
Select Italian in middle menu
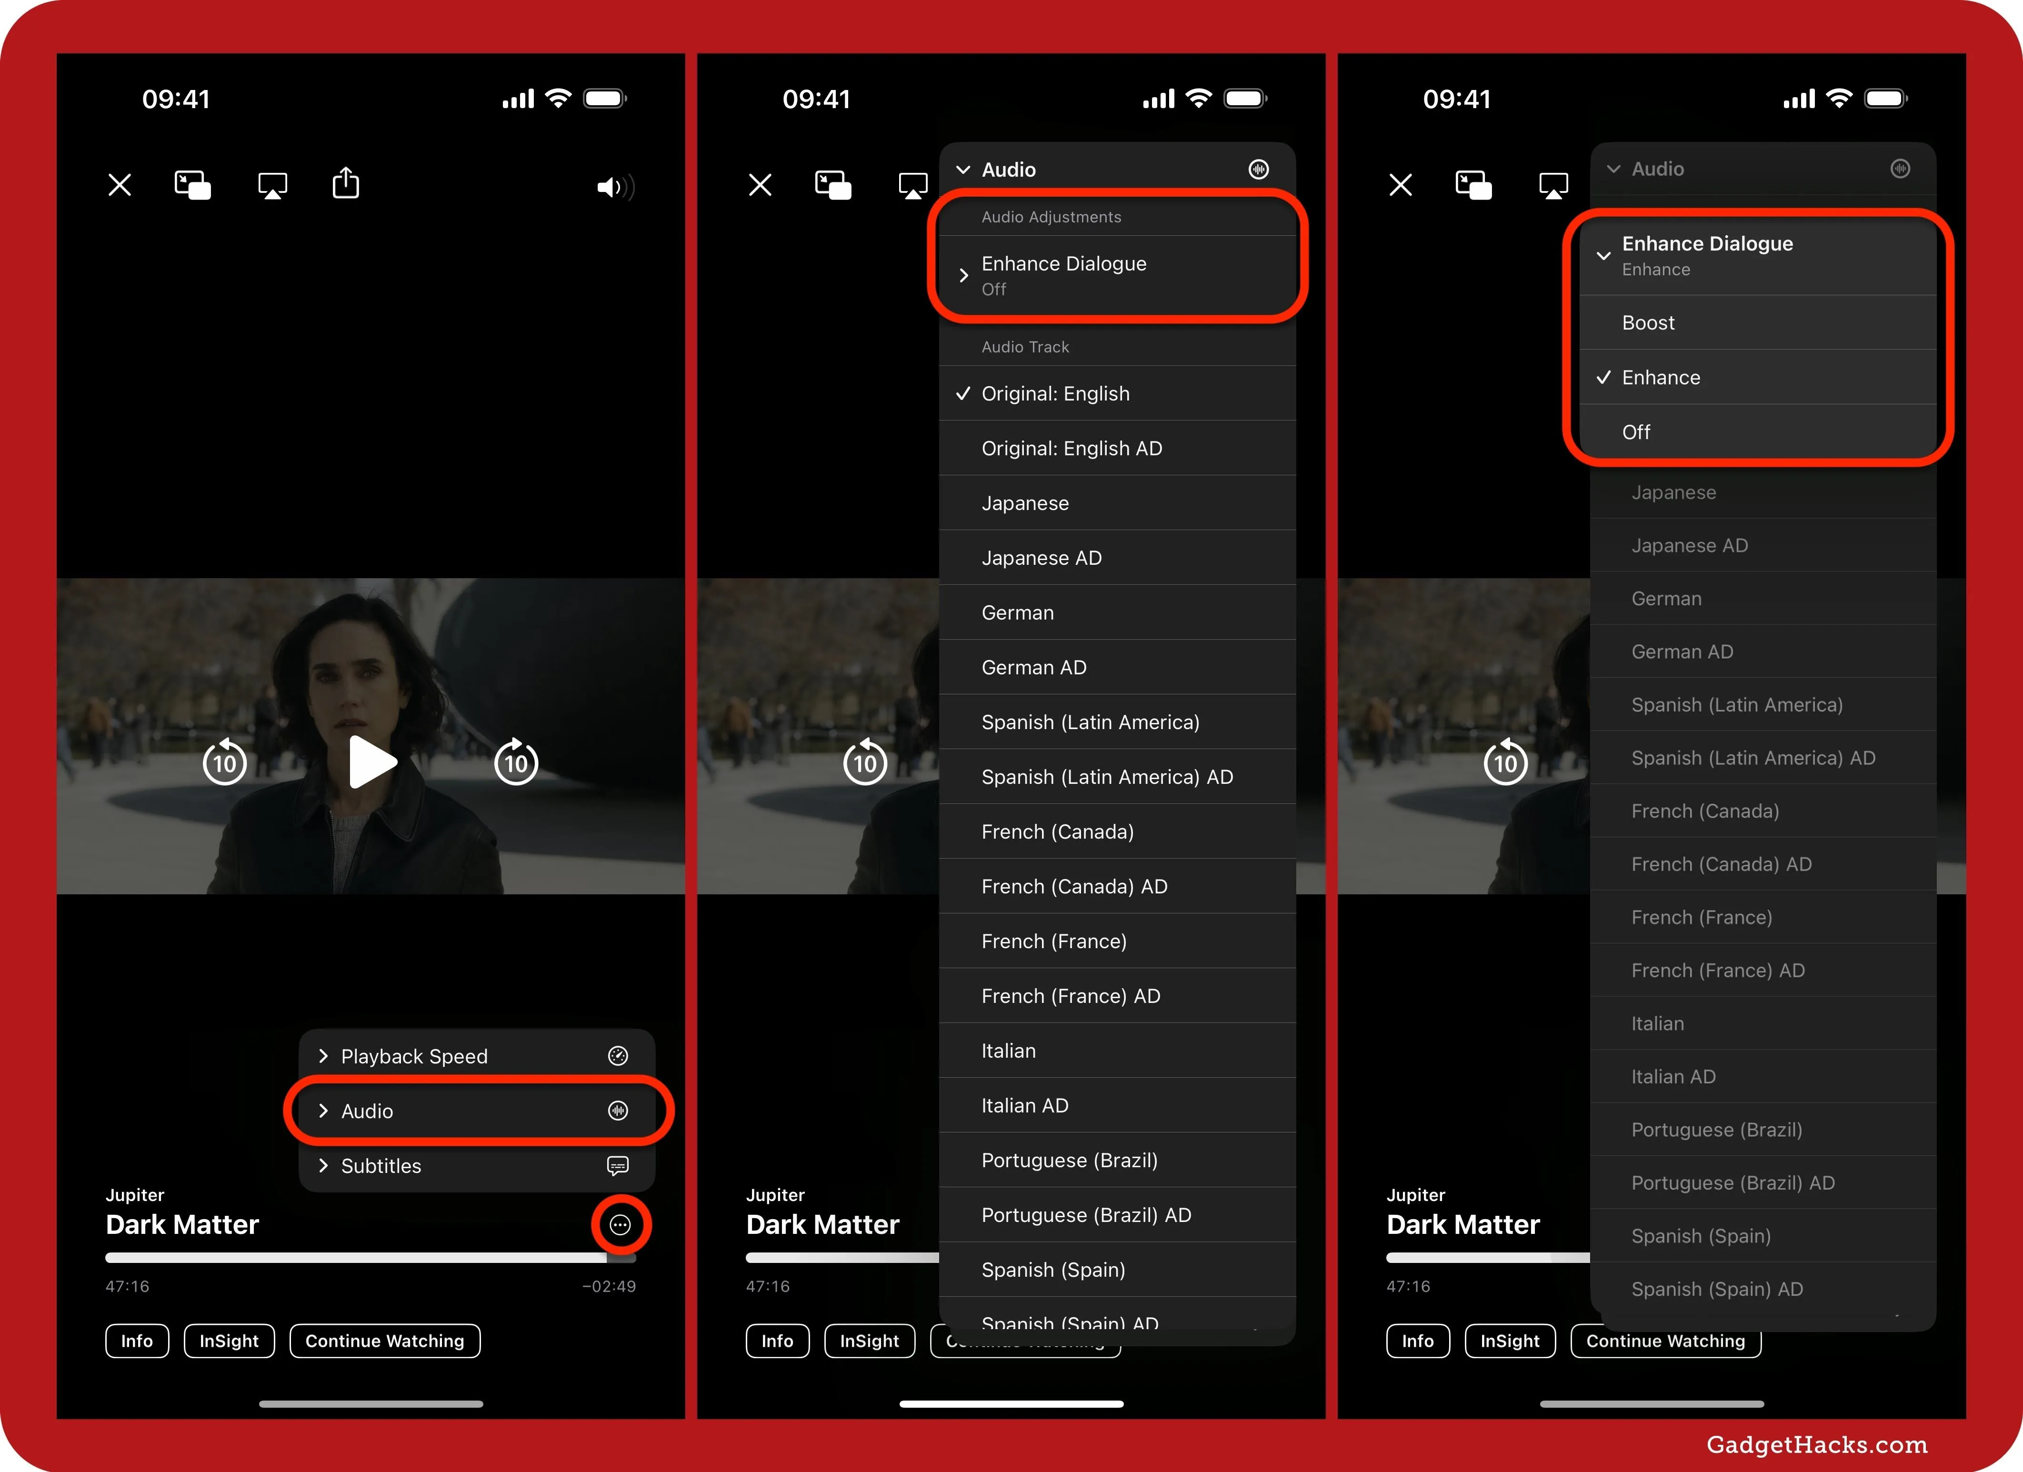tap(1118, 1051)
